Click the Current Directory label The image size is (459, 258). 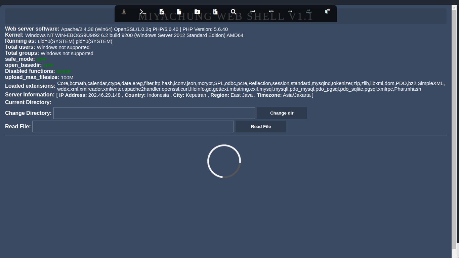click(28, 102)
